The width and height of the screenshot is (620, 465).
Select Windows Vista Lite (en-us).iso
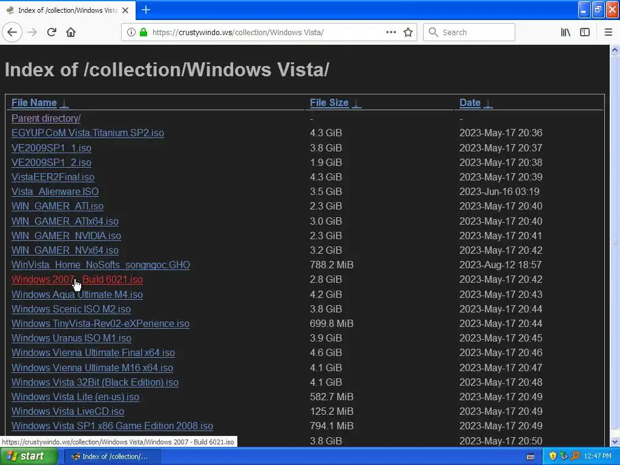(x=75, y=397)
